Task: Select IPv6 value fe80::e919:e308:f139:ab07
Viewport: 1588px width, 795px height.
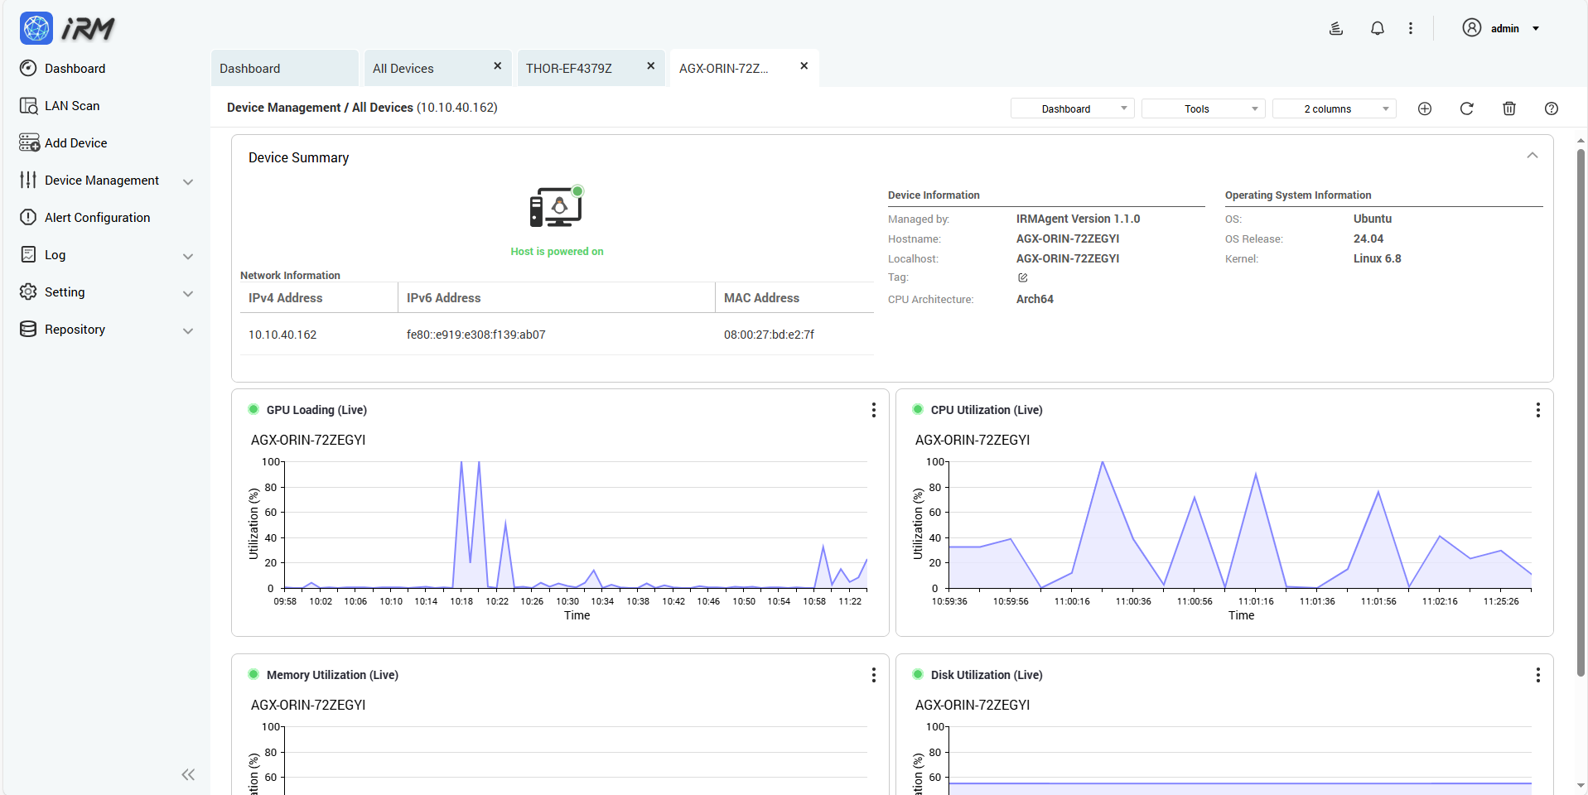Action: tap(475, 335)
